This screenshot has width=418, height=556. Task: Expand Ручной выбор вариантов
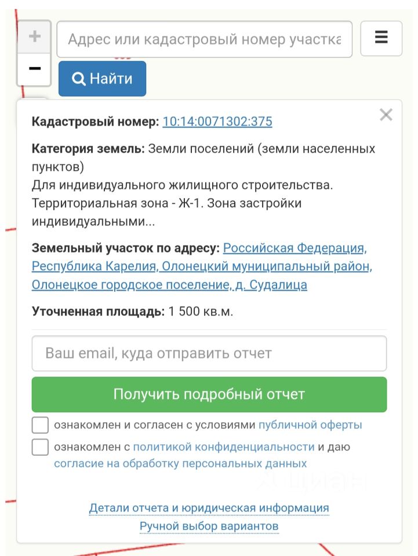[x=209, y=526]
